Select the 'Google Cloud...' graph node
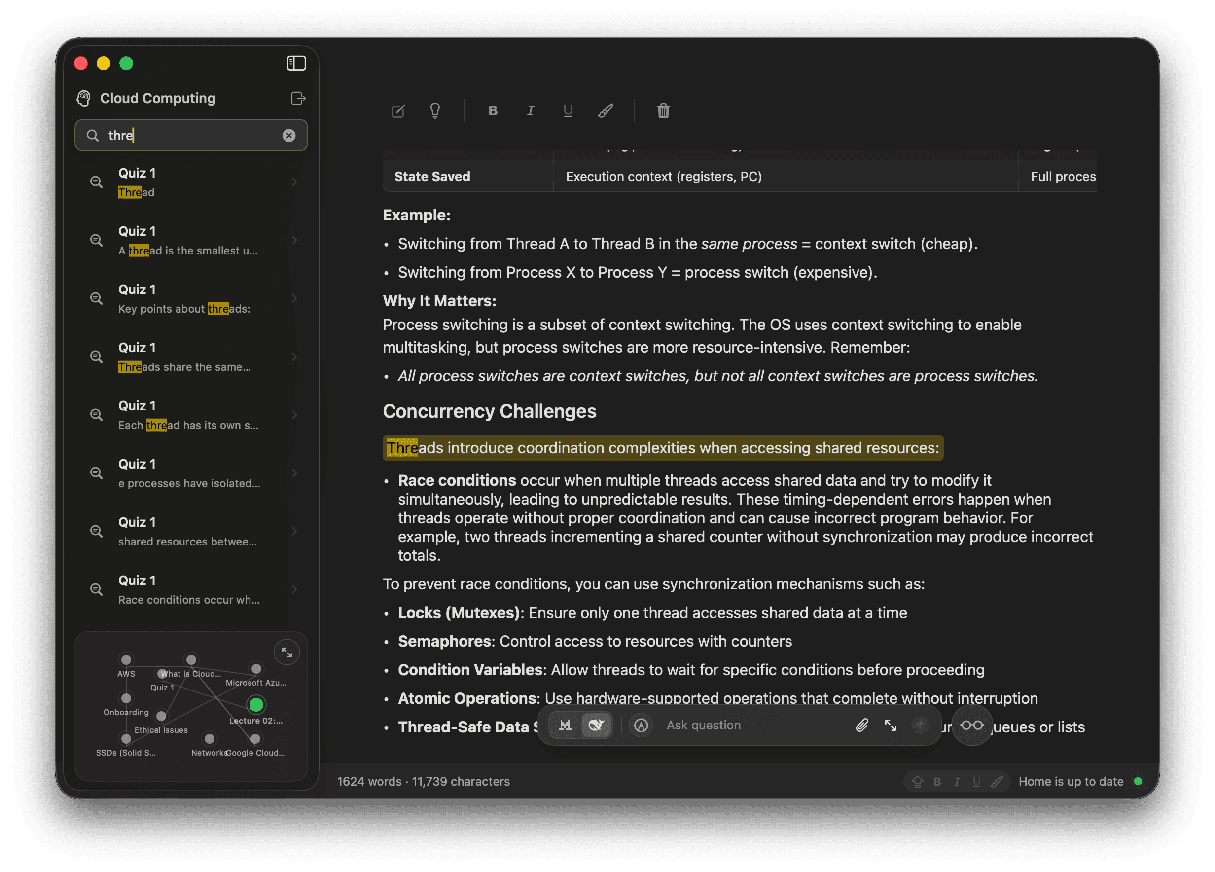This screenshot has height=872, width=1215. coord(255,739)
